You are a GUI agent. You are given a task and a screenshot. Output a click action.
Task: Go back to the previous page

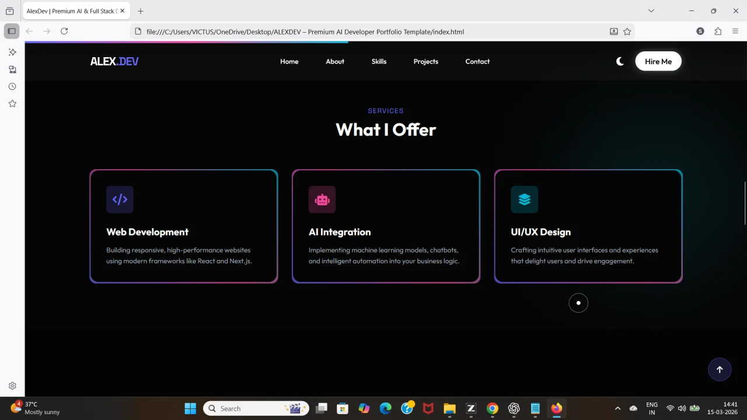29,31
